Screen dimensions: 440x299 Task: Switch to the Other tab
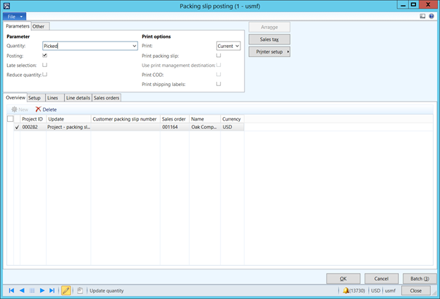(x=41, y=26)
